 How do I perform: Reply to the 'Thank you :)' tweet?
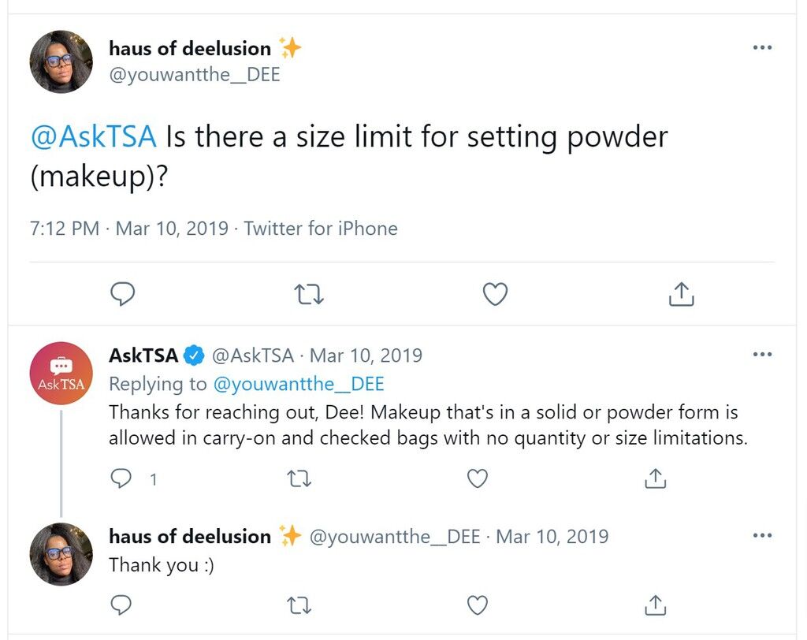pyautogui.click(x=121, y=605)
